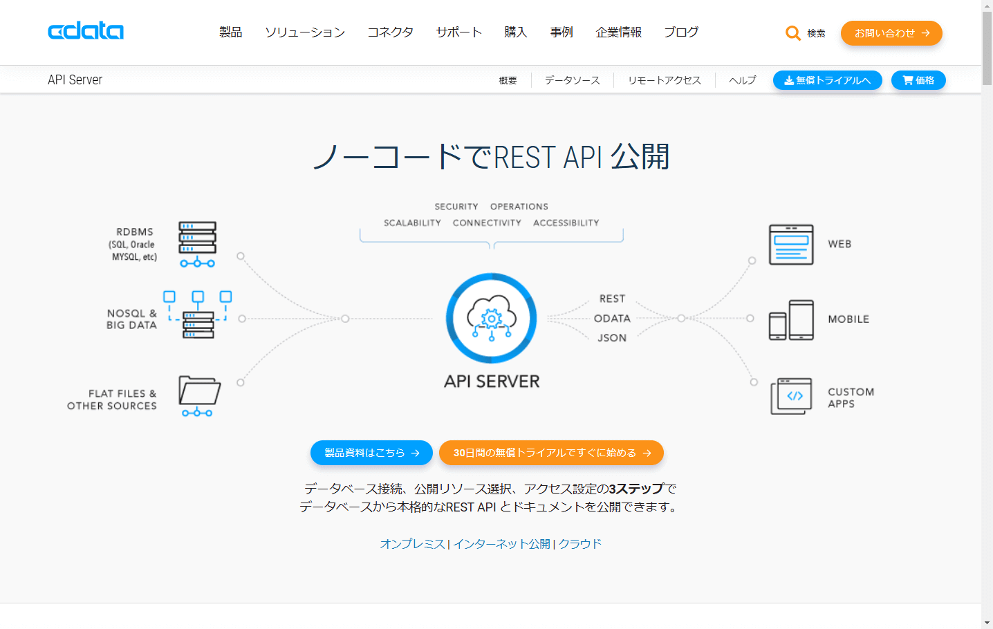Open the 事例 menu
993x629 pixels.
562,32
